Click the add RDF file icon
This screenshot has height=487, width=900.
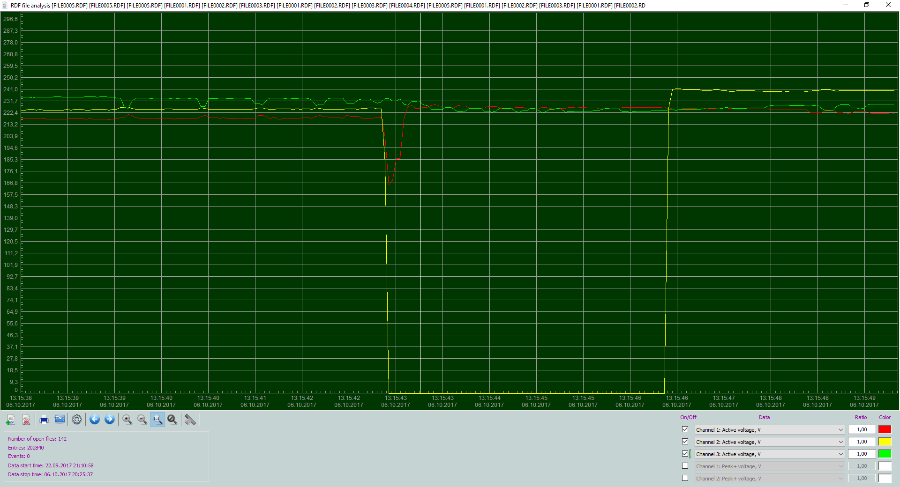(10, 420)
